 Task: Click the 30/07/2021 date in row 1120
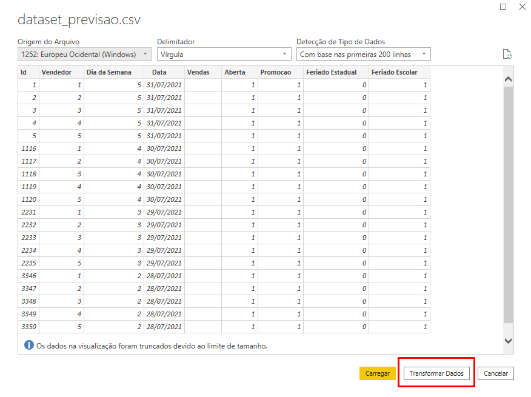[x=164, y=199]
